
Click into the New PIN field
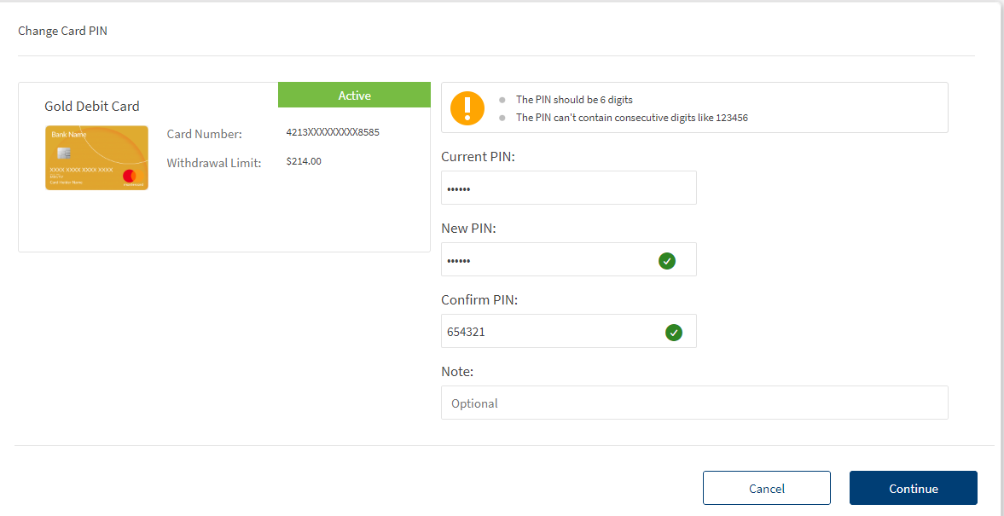pyautogui.click(x=546, y=260)
